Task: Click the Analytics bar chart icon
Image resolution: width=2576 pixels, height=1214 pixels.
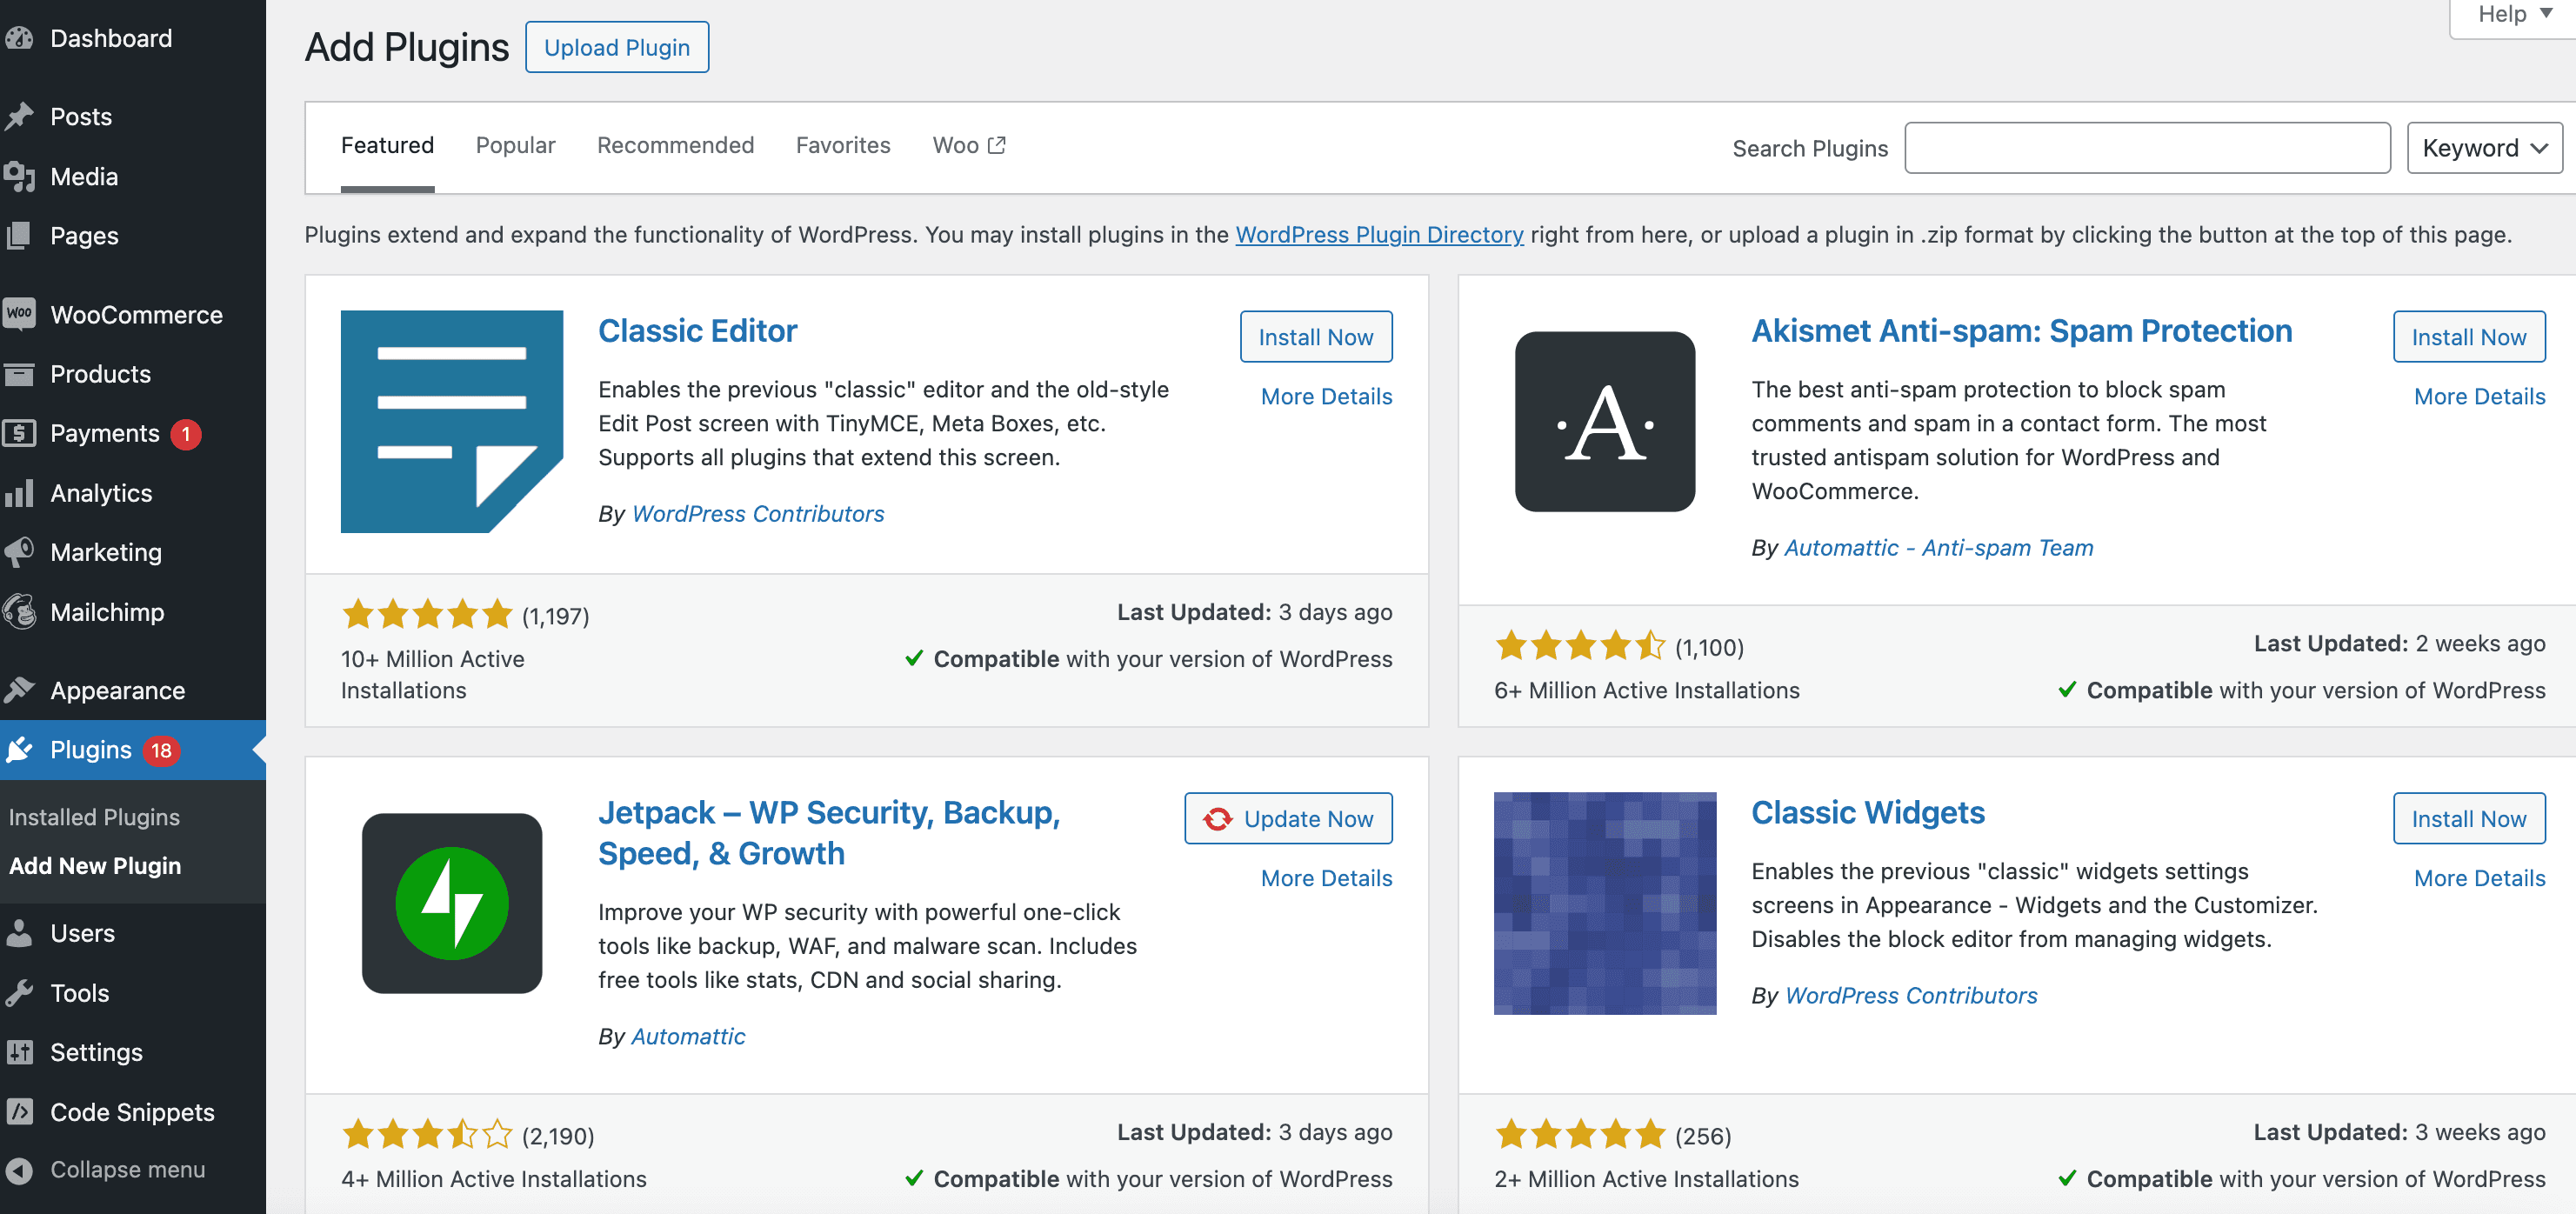Action: click(x=19, y=492)
